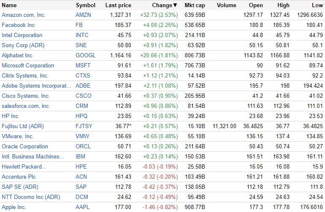Select the Fujitsu Ltd (ADR) link
Image resolution: width=325 pixels, height=212 pixels.
click(23, 126)
